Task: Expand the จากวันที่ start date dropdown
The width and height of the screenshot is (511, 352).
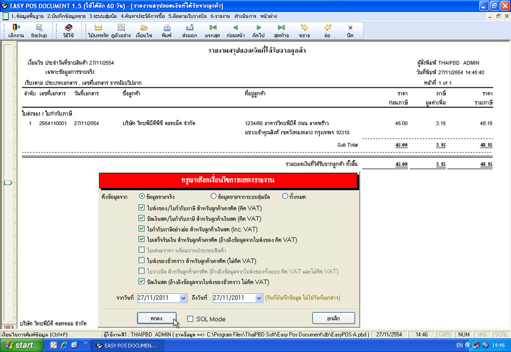Action: pyautogui.click(x=183, y=298)
